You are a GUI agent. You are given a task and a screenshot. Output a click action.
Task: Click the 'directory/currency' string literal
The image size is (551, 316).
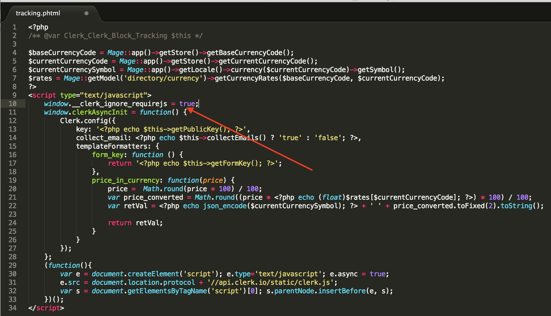pyautogui.click(x=163, y=78)
